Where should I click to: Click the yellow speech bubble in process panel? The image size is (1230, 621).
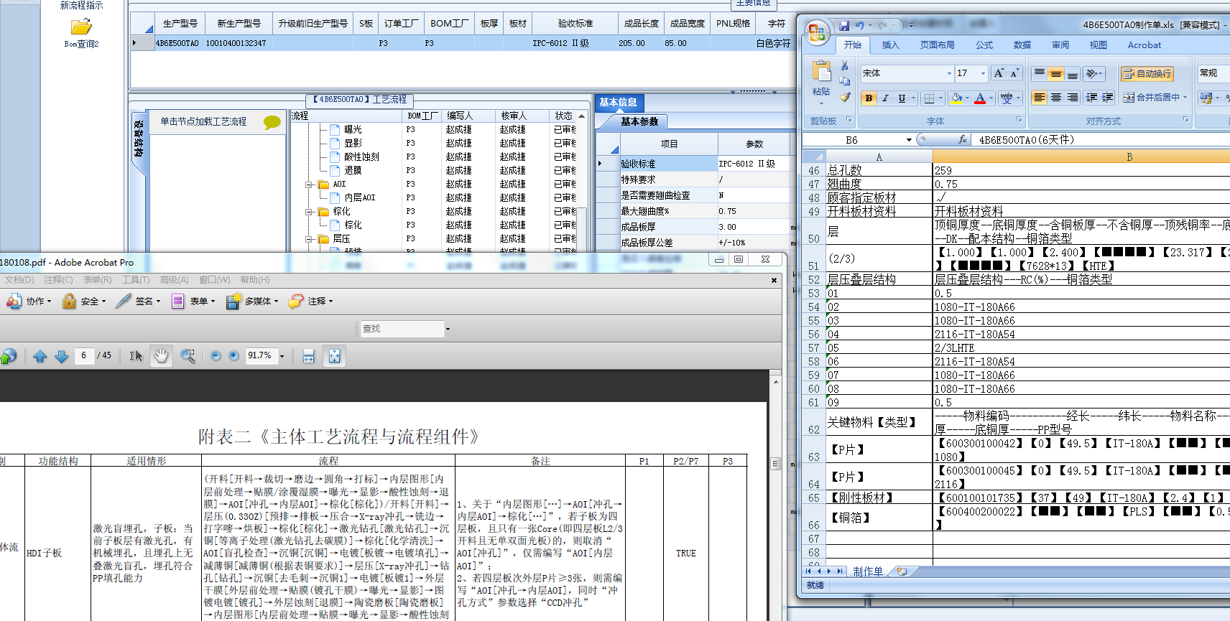(272, 122)
